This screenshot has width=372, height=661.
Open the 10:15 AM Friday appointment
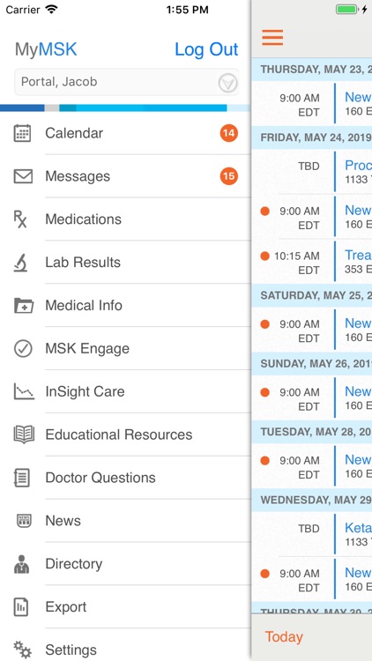click(312, 262)
